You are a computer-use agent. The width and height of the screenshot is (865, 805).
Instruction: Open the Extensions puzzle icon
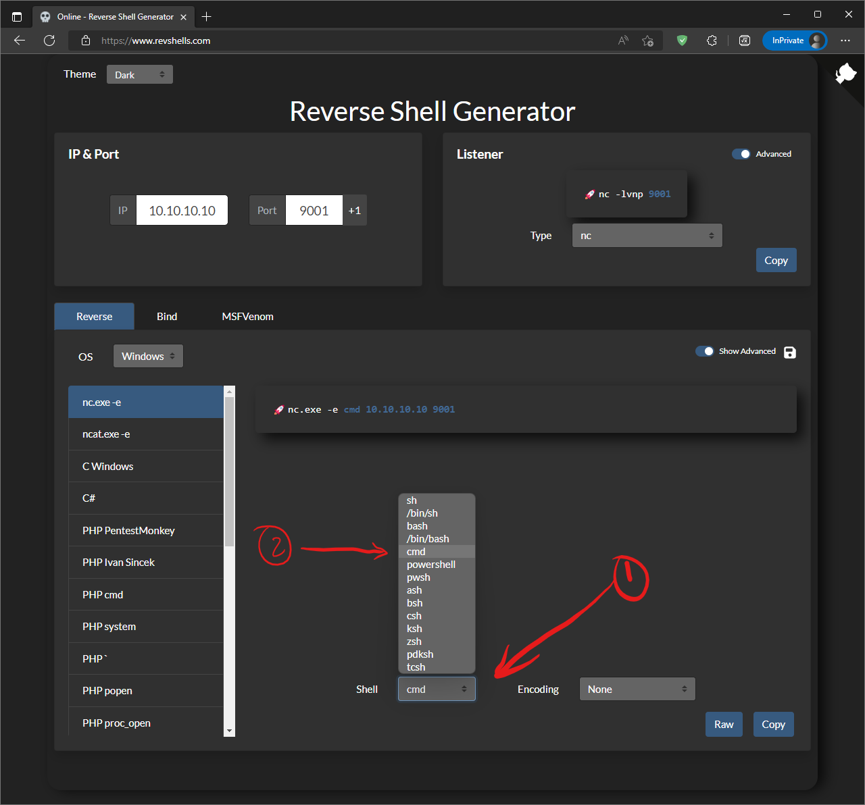pyautogui.click(x=712, y=41)
